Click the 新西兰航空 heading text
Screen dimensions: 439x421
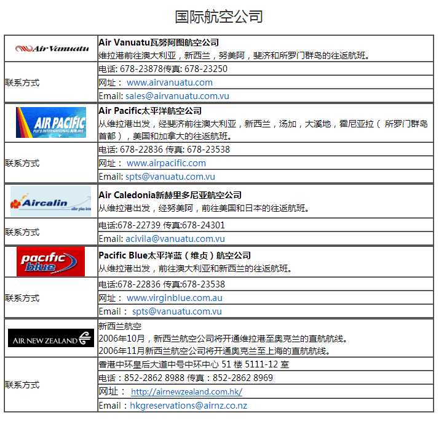pyautogui.click(x=120, y=327)
